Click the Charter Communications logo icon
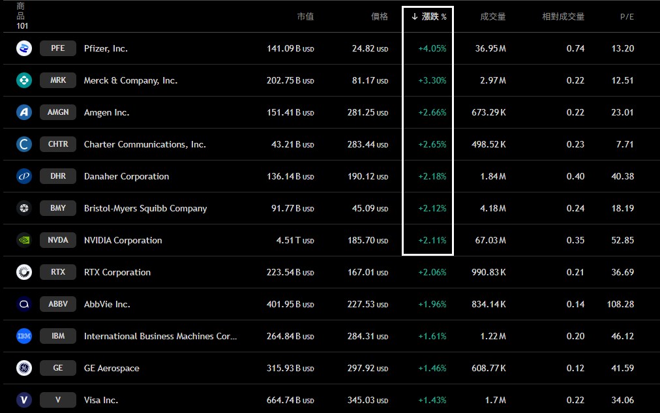 point(24,144)
